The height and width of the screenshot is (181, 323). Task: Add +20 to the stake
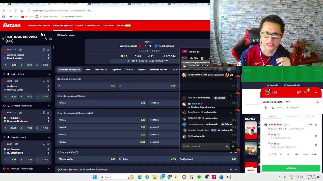[x=297, y=154]
